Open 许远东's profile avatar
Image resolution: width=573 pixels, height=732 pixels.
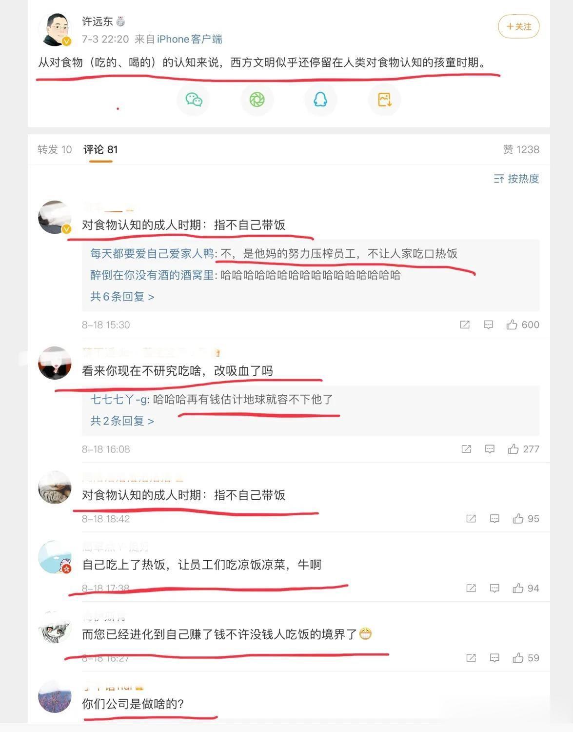tap(55, 29)
